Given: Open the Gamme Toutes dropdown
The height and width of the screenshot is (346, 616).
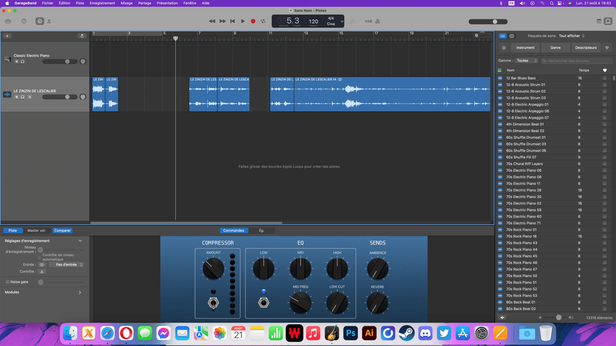Looking at the screenshot, I should [x=526, y=61].
